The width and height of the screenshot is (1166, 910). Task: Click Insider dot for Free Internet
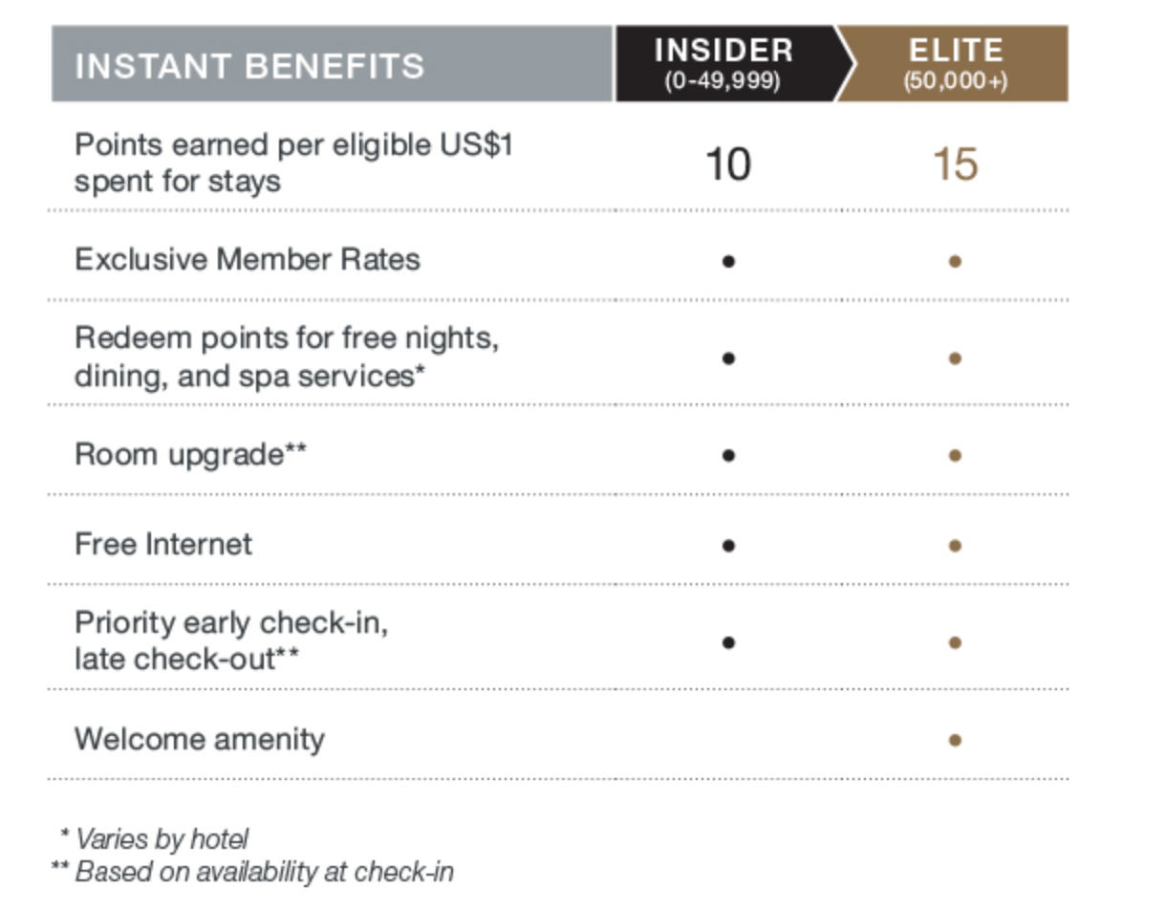(x=728, y=546)
